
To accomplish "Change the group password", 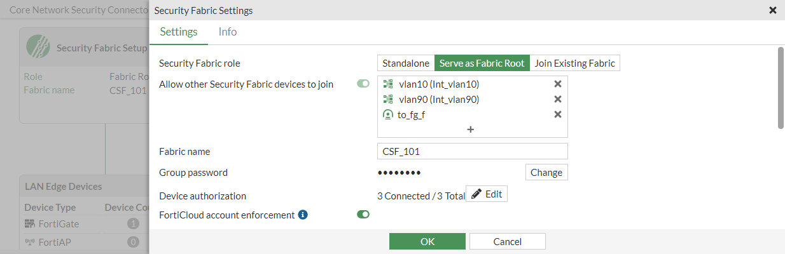I will point(546,172).
